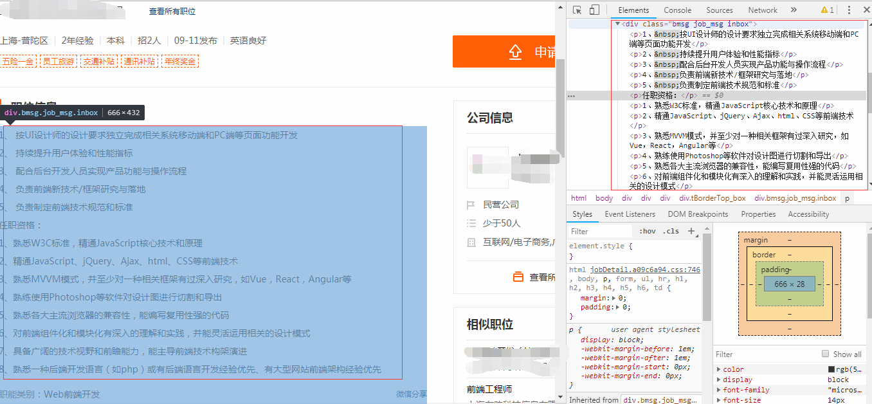This screenshot has width=872, height=404.
Task: Select the '任职资格:' p element row
Action: (x=717, y=95)
